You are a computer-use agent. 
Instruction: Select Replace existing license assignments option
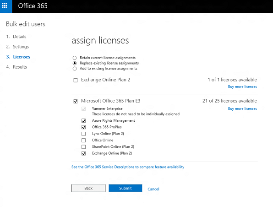pos(75,63)
